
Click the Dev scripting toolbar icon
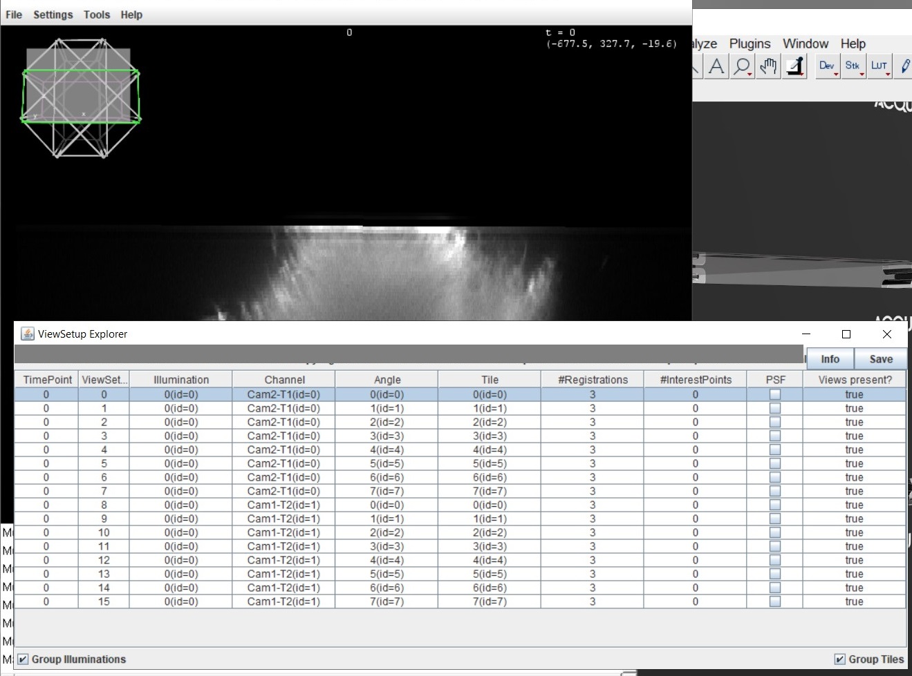(826, 66)
